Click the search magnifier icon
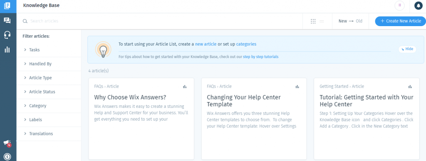The image size is (426, 161). [25, 21]
